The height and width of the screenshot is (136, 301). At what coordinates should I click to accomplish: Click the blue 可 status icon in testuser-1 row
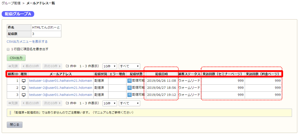coord(129,81)
